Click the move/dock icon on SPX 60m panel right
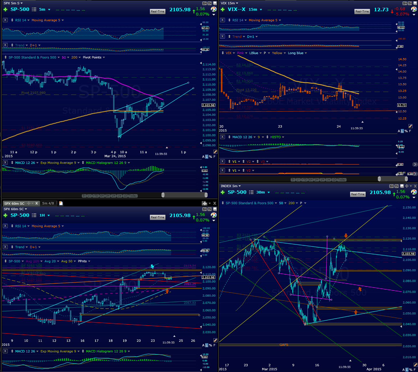The height and width of the screenshot is (372, 418). point(205,203)
